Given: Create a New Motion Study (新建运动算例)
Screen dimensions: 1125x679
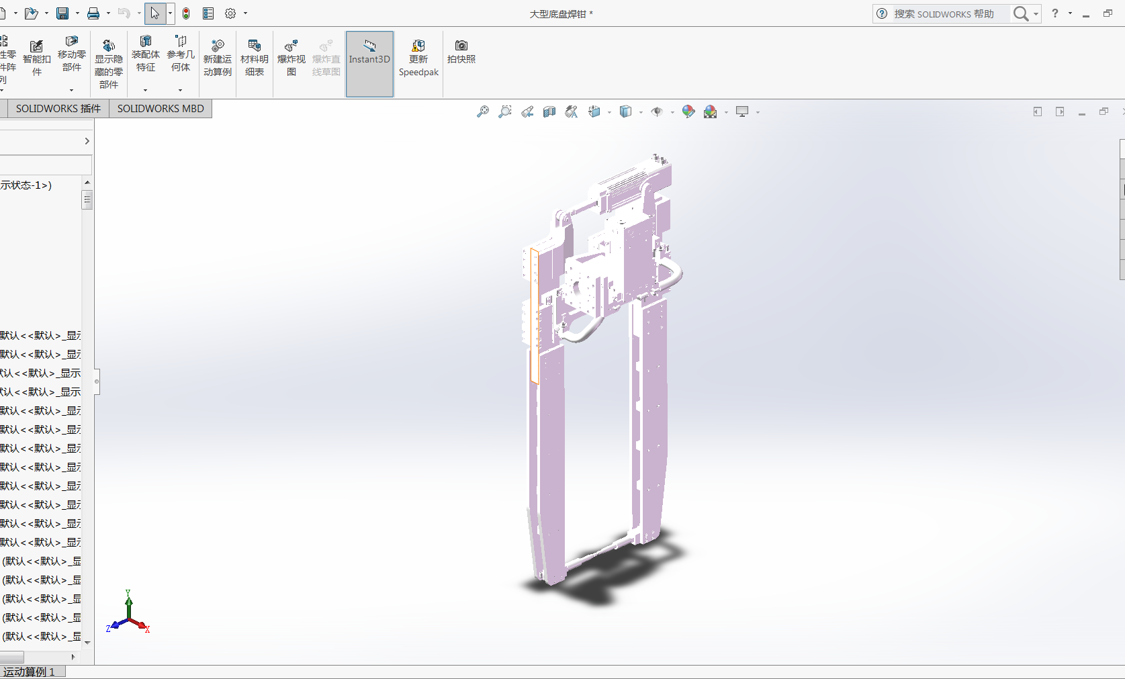Looking at the screenshot, I should point(217,57).
